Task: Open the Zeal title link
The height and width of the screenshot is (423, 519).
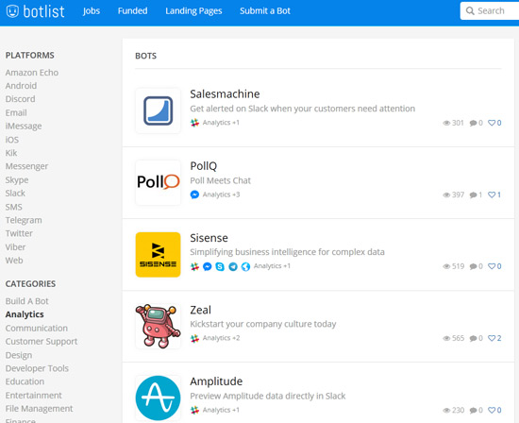Action: pos(201,310)
